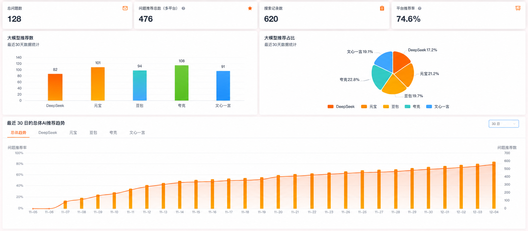This screenshot has width=528, height=231.
Task: Click the 大模型推荐占比 chart title
Action: [x=279, y=38]
